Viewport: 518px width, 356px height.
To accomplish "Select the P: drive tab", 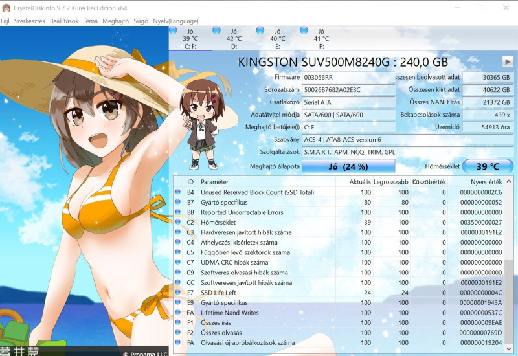I will [321, 39].
